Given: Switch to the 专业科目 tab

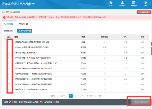Looking at the screenshot, I should [23, 24].
